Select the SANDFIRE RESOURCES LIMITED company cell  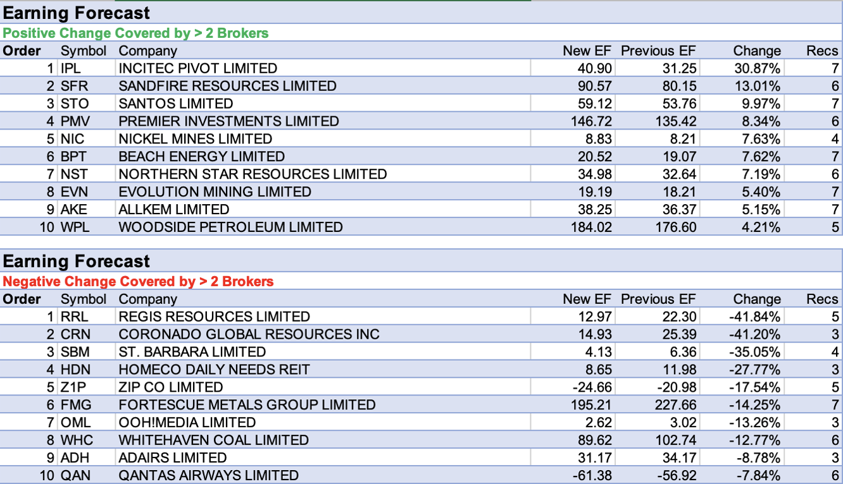[x=227, y=86]
